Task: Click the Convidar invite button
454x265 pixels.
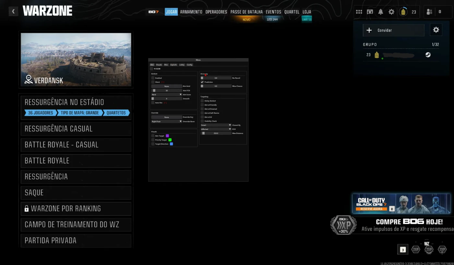Action: pyautogui.click(x=393, y=30)
